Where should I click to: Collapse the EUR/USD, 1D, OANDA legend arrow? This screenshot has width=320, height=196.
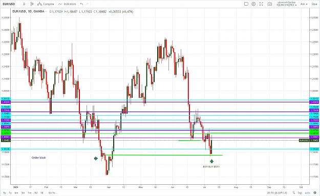[46, 12]
